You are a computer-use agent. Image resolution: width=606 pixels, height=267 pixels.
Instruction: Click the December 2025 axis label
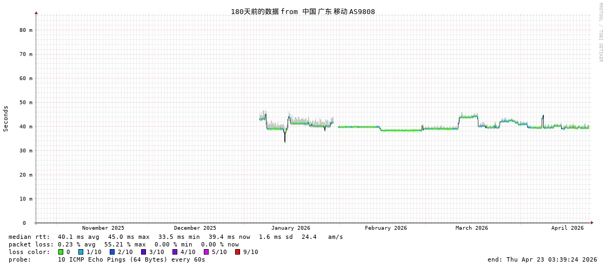click(195, 228)
